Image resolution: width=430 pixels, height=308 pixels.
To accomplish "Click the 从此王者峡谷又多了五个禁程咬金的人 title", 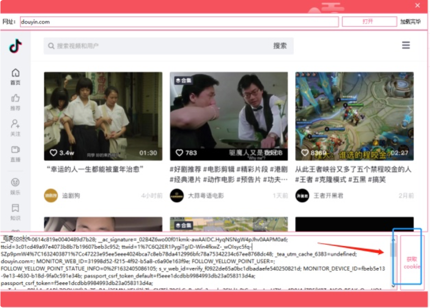I will click(353, 169).
